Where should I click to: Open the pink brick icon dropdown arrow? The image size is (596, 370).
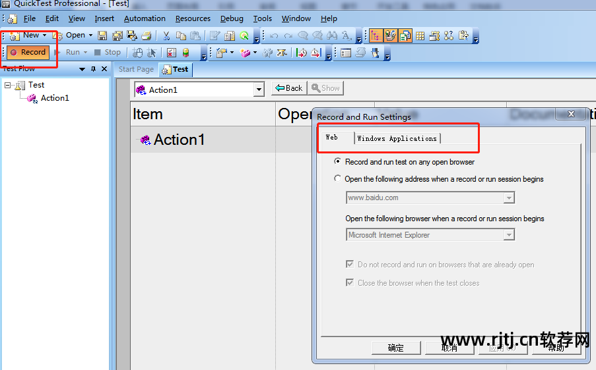click(255, 52)
